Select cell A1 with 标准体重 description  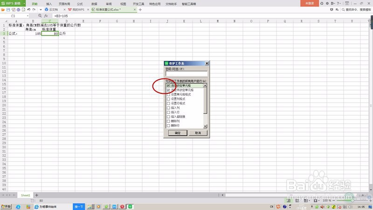point(16,25)
